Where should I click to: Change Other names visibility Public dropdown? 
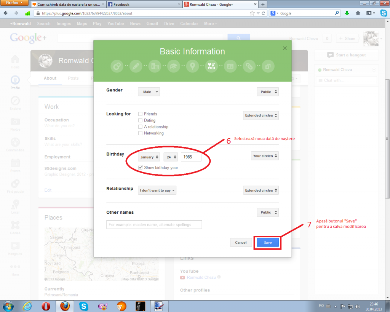pyautogui.click(x=268, y=213)
